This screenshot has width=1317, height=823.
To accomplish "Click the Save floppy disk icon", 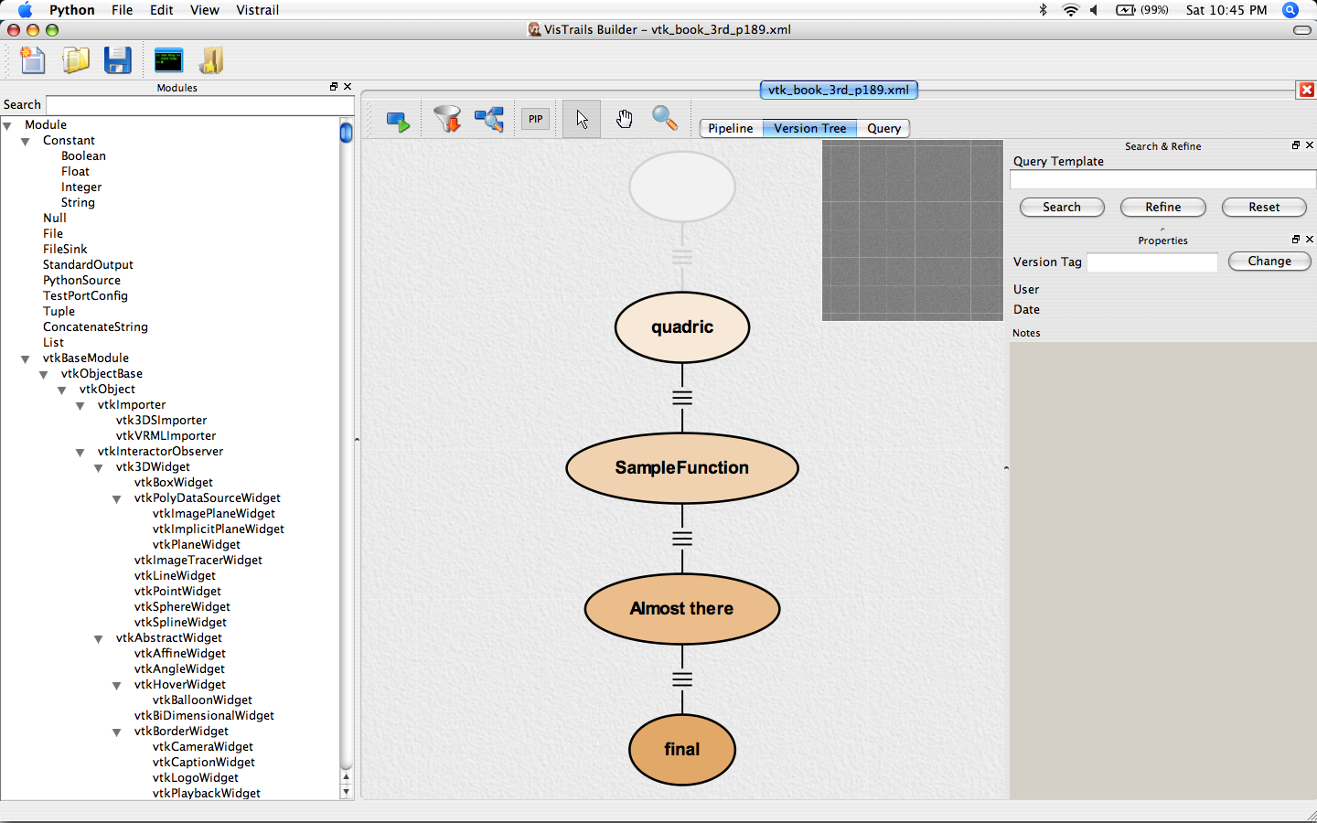I will click(x=118, y=60).
